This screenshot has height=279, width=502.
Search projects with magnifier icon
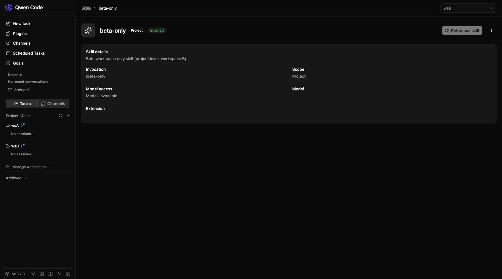pos(61,116)
